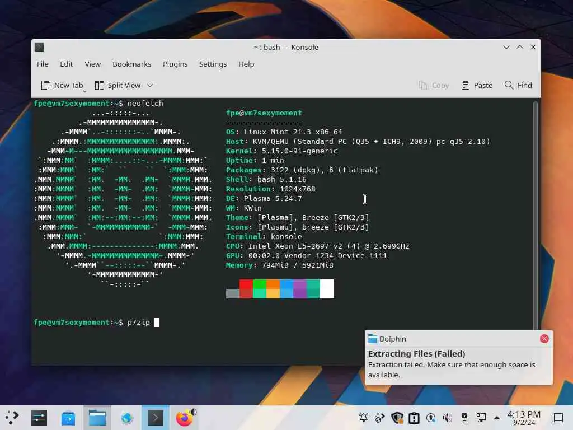
Task: Click the green color block in neofetch output
Action: click(x=260, y=289)
